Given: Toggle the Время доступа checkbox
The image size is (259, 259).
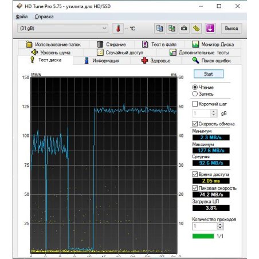Looking at the screenshot, I should (195, 174).
